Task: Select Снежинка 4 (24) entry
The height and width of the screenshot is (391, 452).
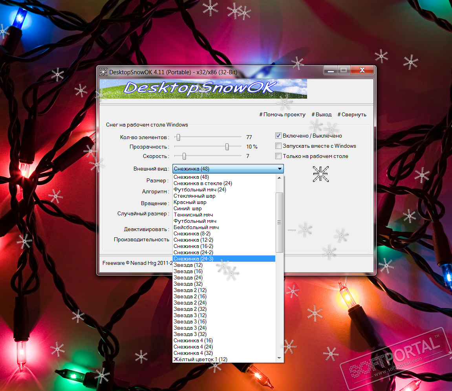Action: pos(224,347)
